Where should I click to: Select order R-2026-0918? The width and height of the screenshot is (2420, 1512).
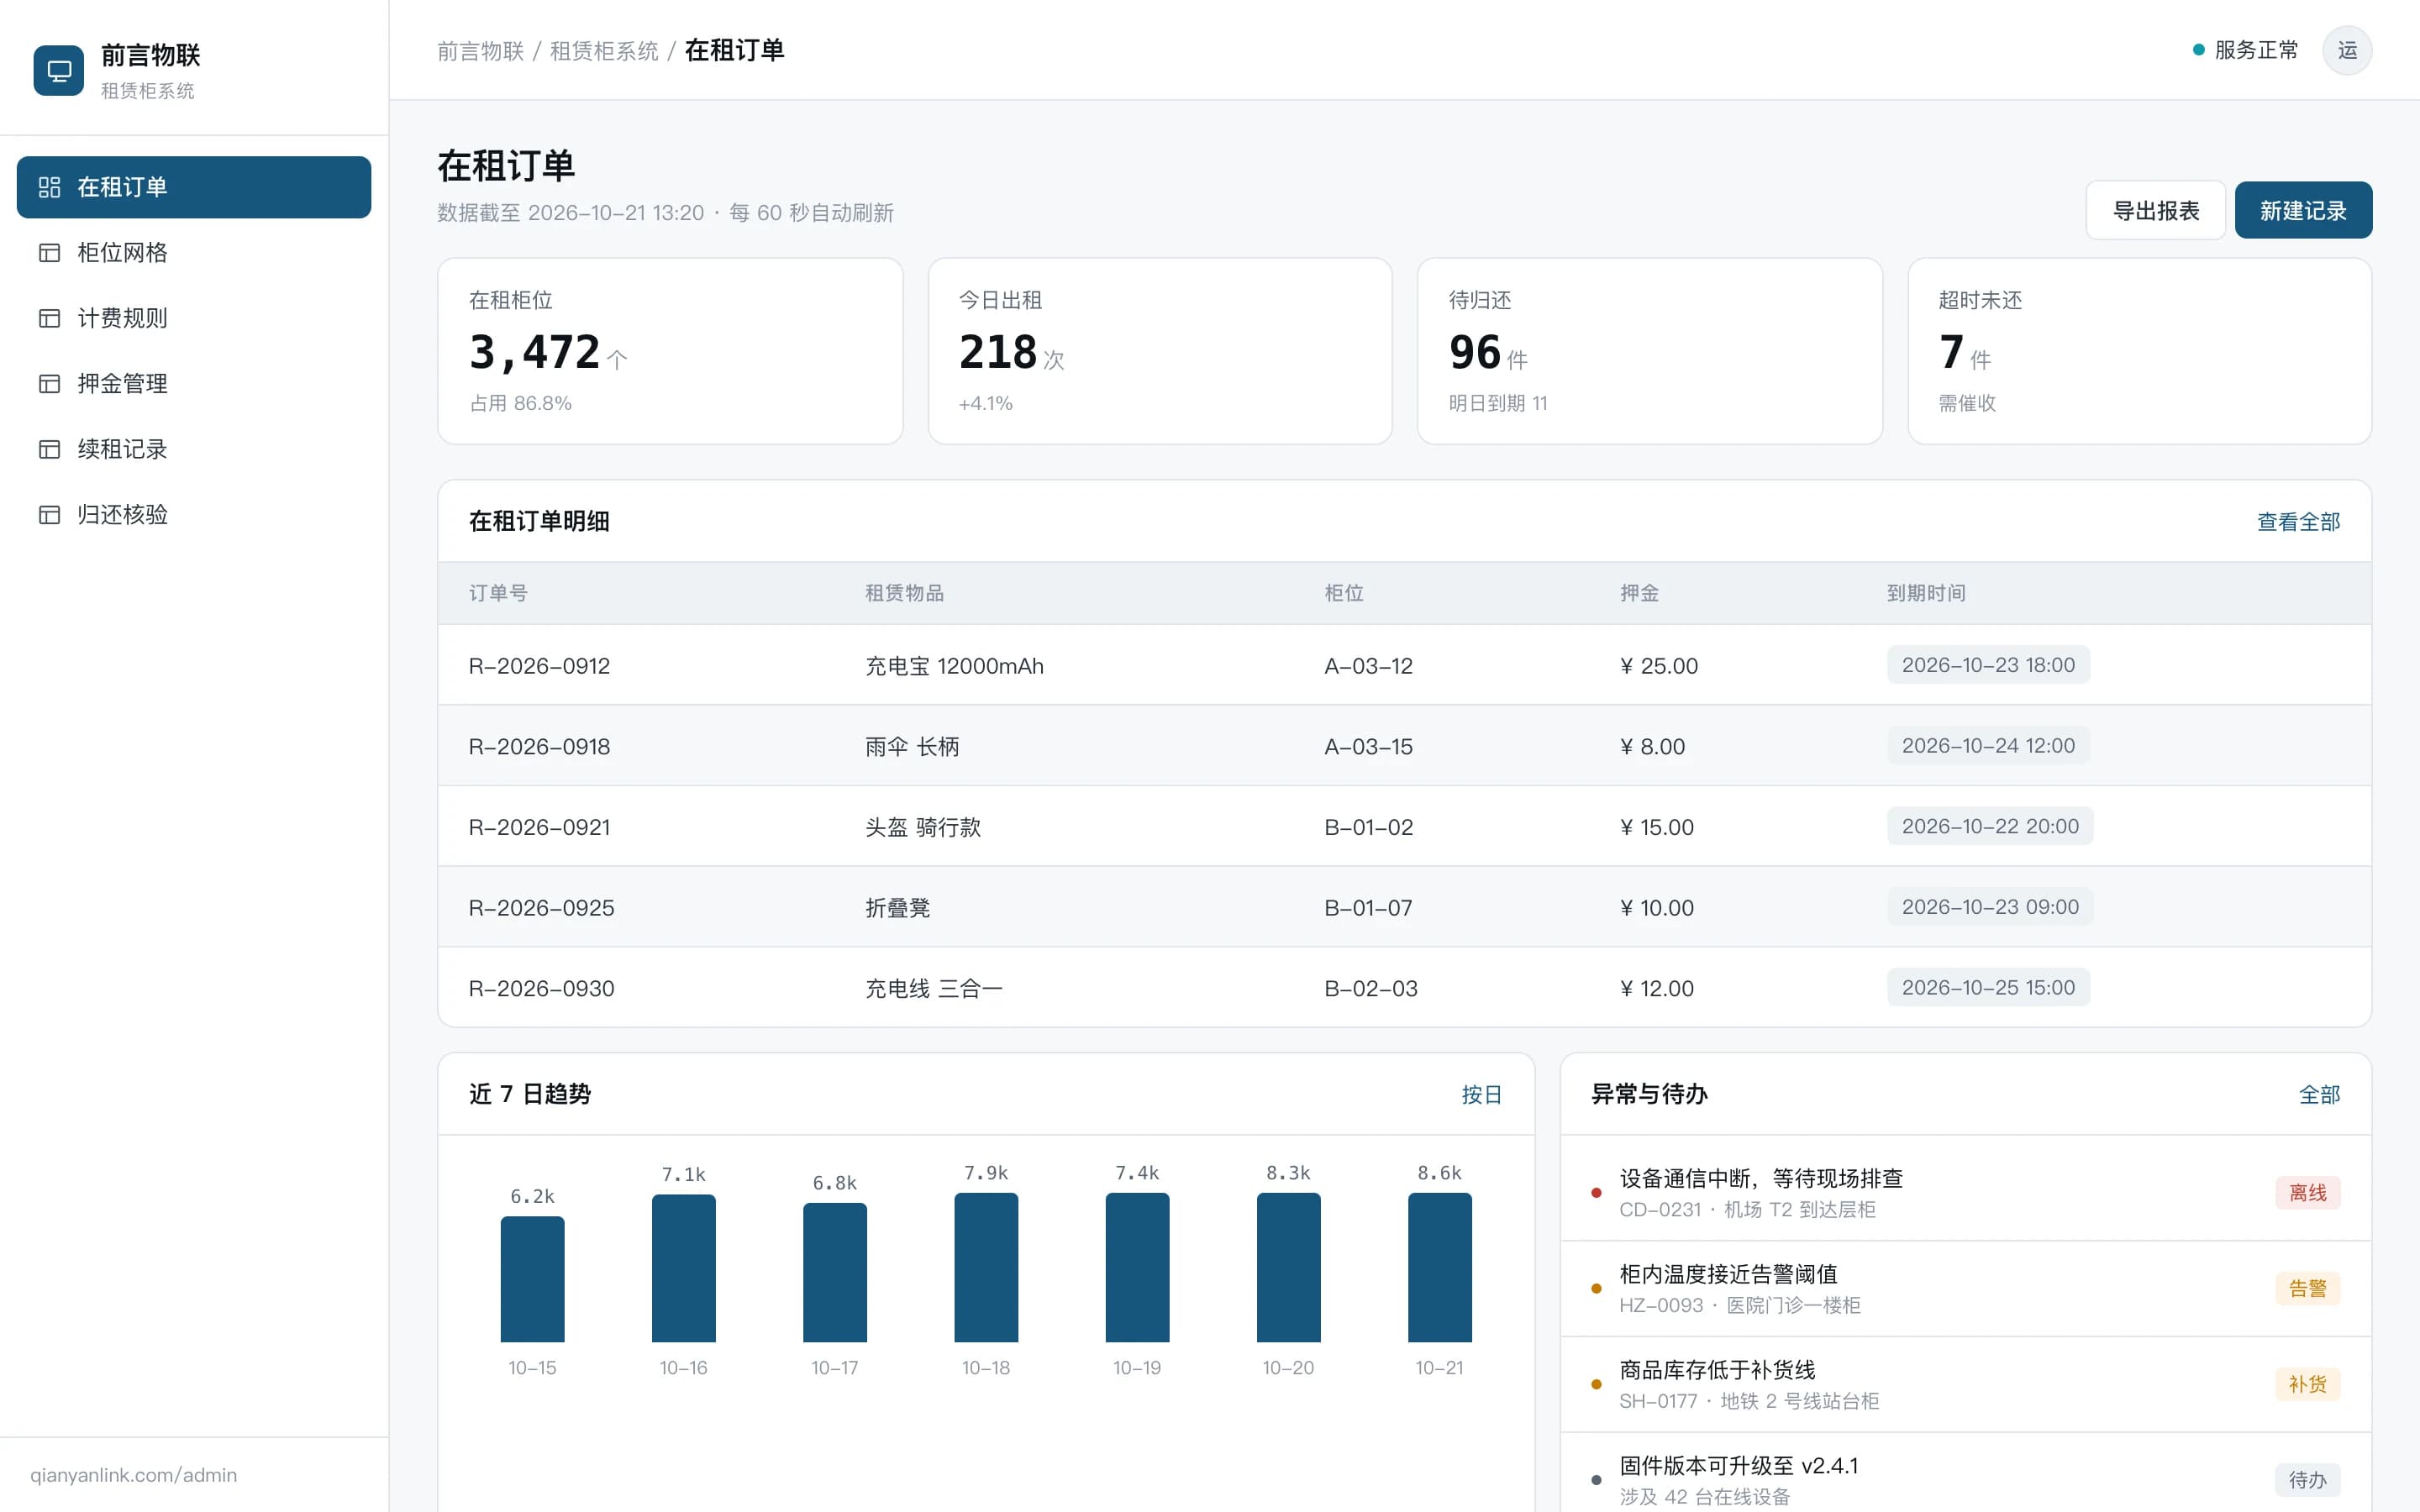(x=1404, y=746)
